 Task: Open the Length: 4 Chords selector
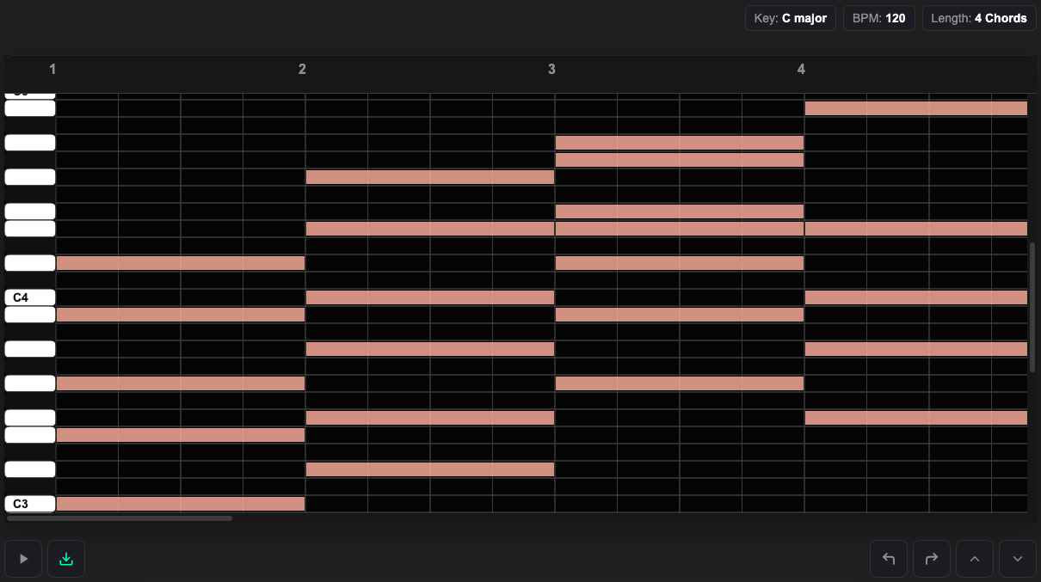978,18
